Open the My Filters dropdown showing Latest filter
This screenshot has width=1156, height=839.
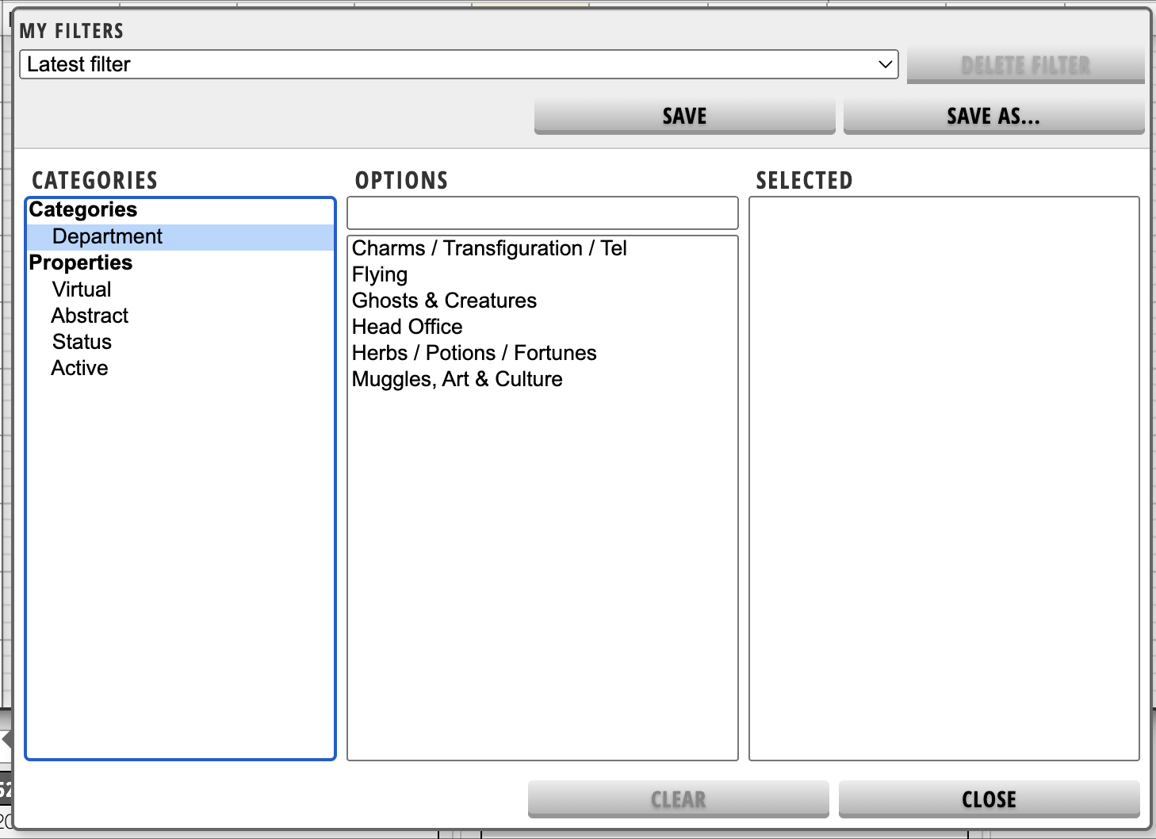click(458, 64)
